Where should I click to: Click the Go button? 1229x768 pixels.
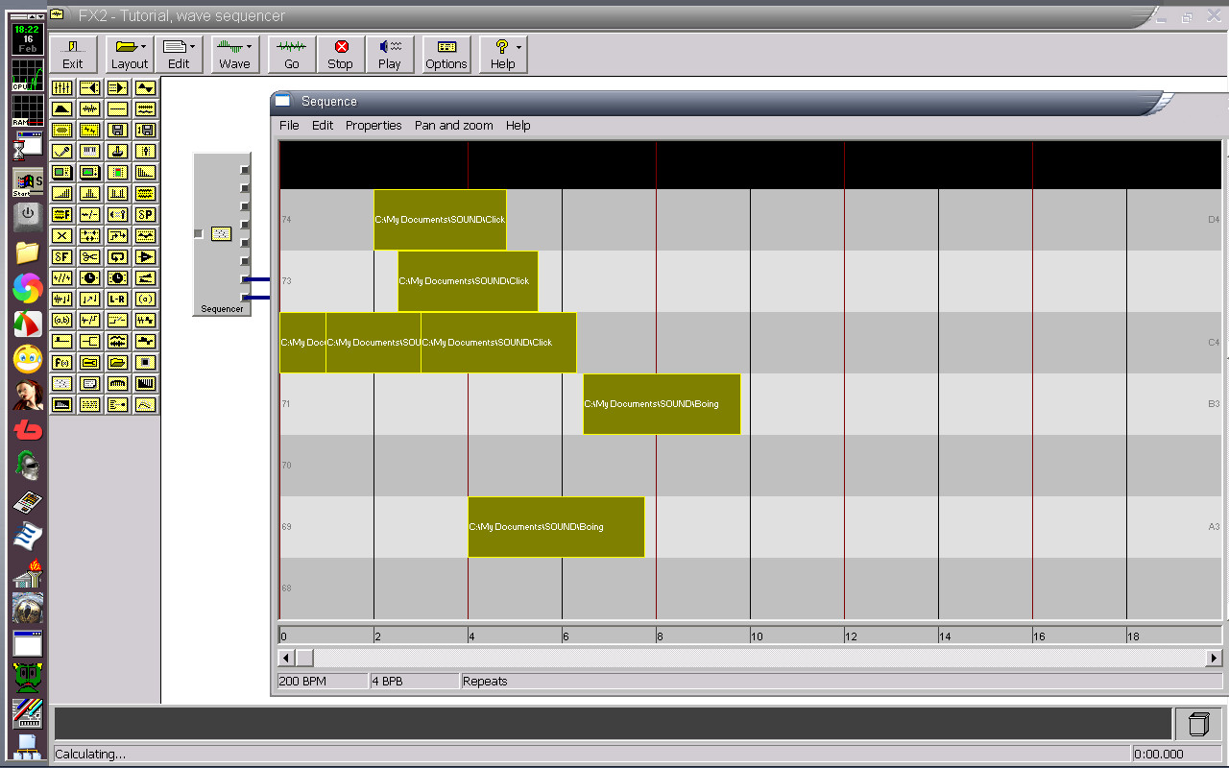tap(292, 55)
